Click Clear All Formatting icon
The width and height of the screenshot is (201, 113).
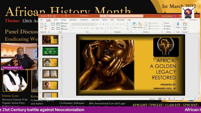point(103,24)
